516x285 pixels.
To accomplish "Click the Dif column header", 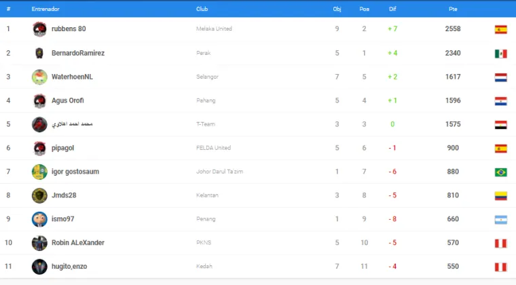I will coord(392,9).
